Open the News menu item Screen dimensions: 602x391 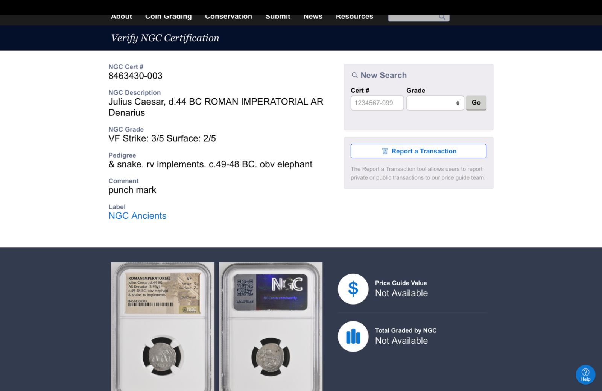(313, 17)
